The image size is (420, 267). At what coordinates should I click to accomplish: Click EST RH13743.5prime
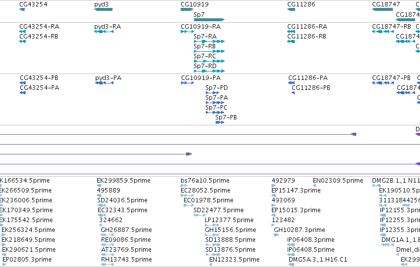126,260
